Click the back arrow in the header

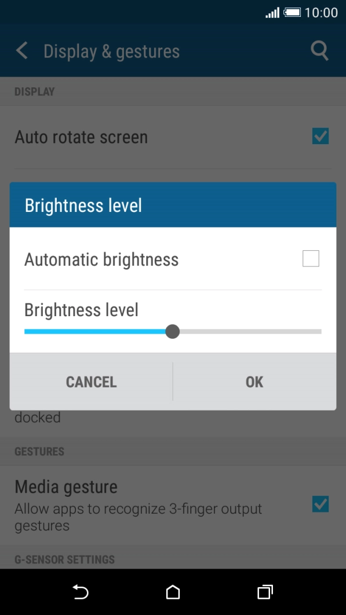(21, 50)
